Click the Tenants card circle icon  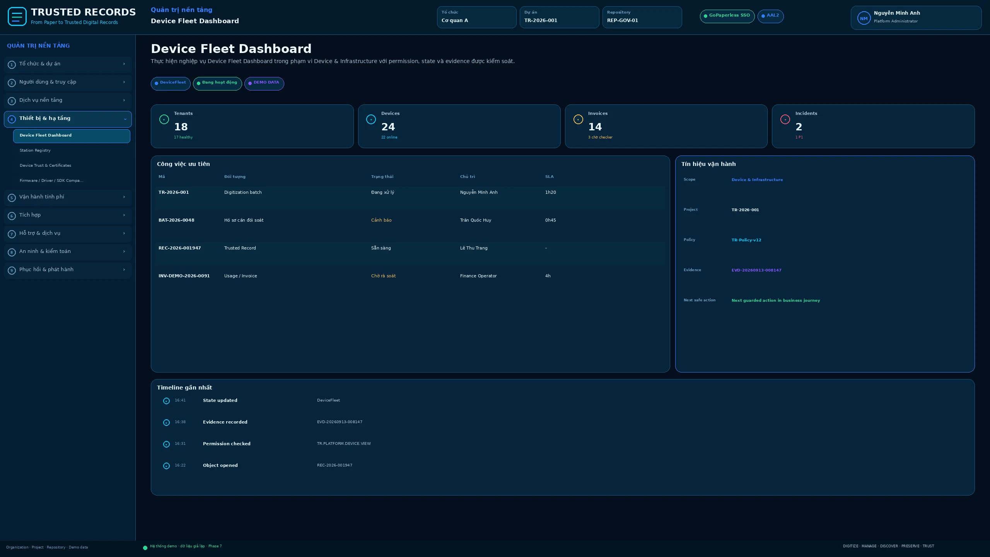coord(164,120)
